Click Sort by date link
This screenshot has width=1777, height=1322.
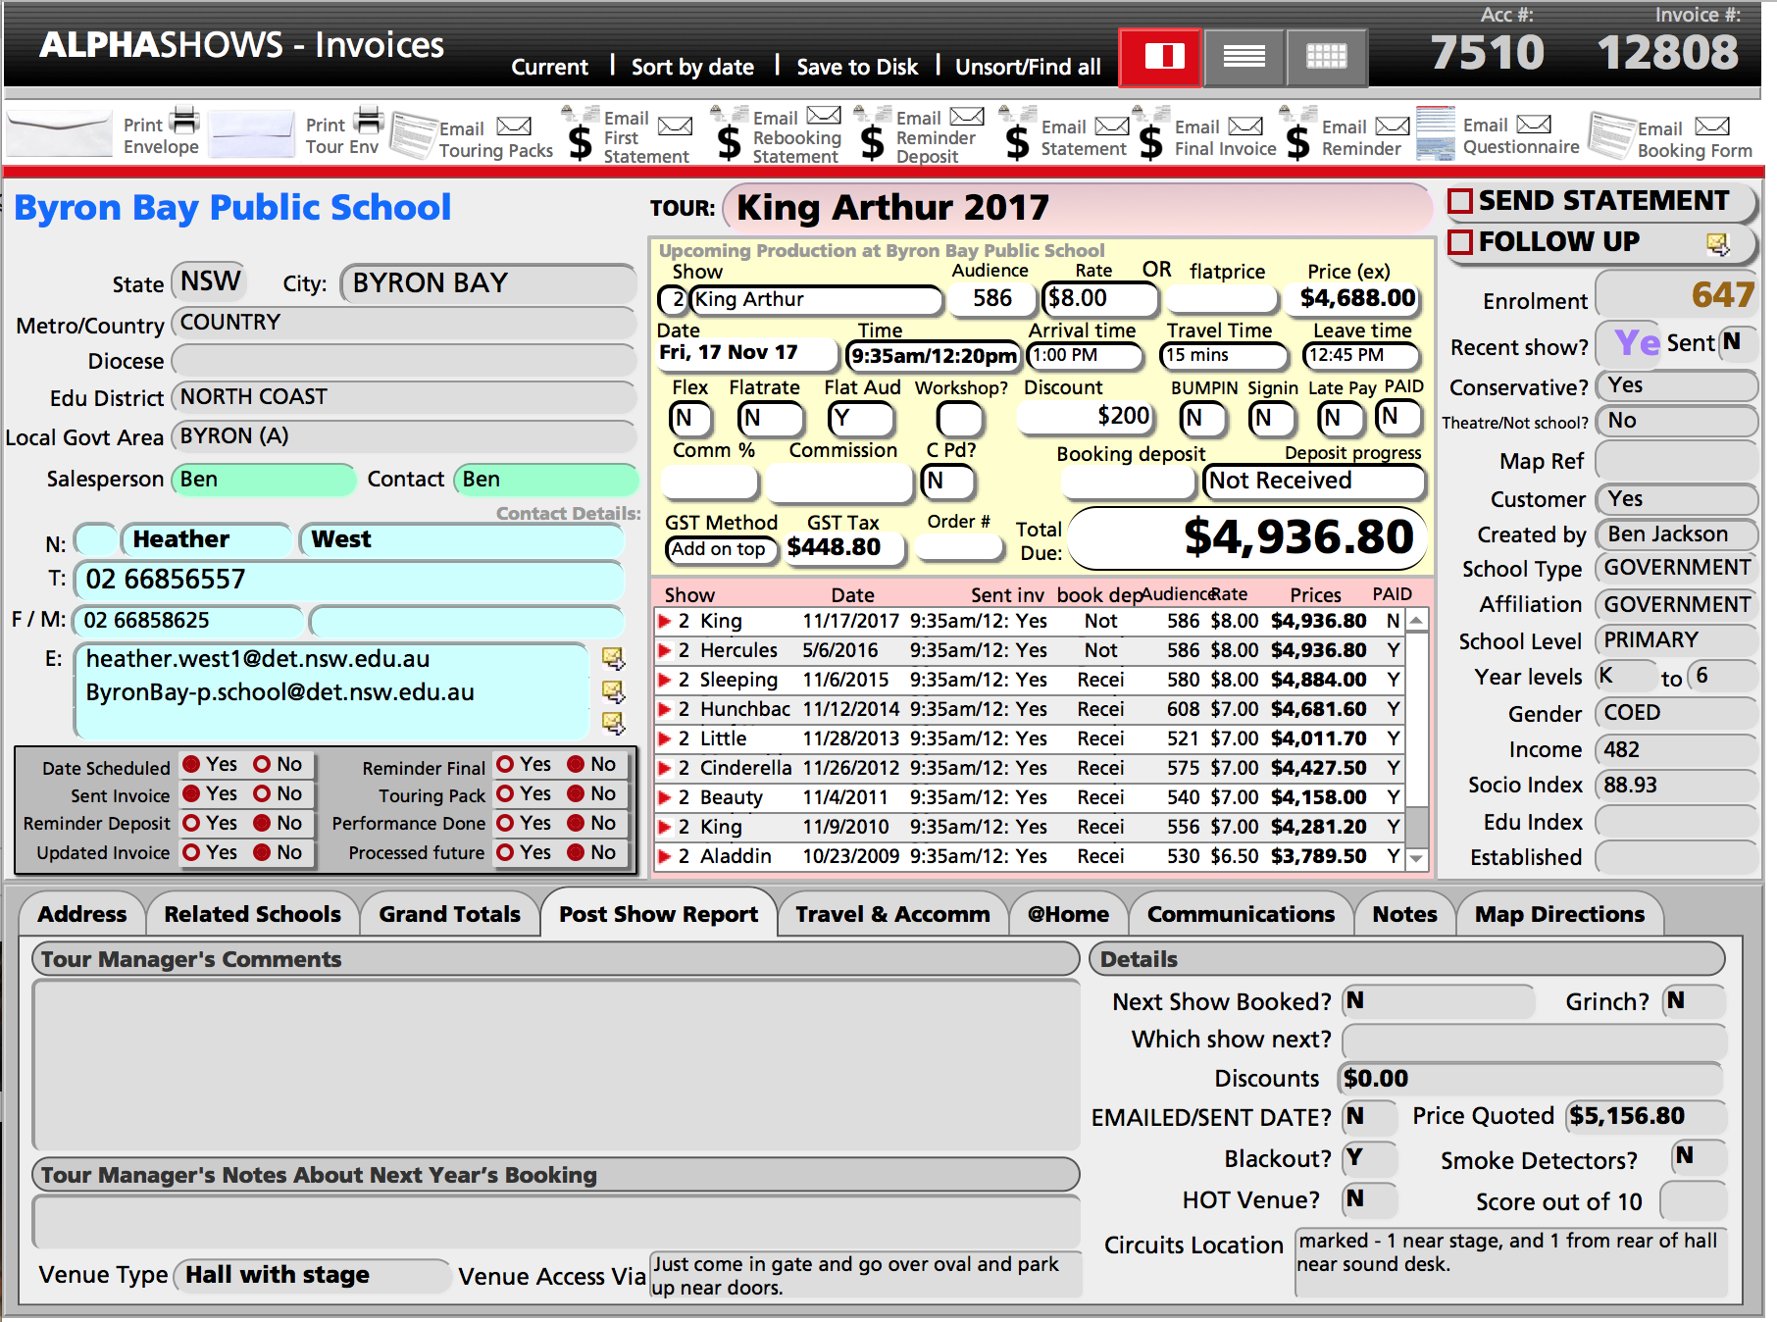pyautogui.click(x=692, y=67)
